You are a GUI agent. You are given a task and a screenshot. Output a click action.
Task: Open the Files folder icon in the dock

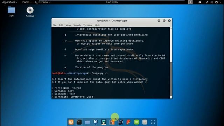[87, 122]
